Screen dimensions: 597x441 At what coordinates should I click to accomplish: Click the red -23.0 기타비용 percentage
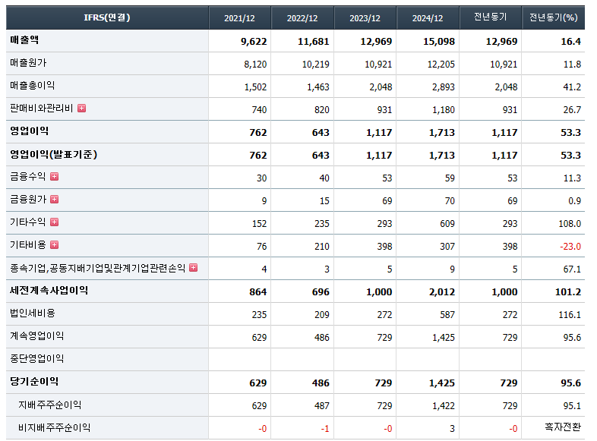point(570,247)
